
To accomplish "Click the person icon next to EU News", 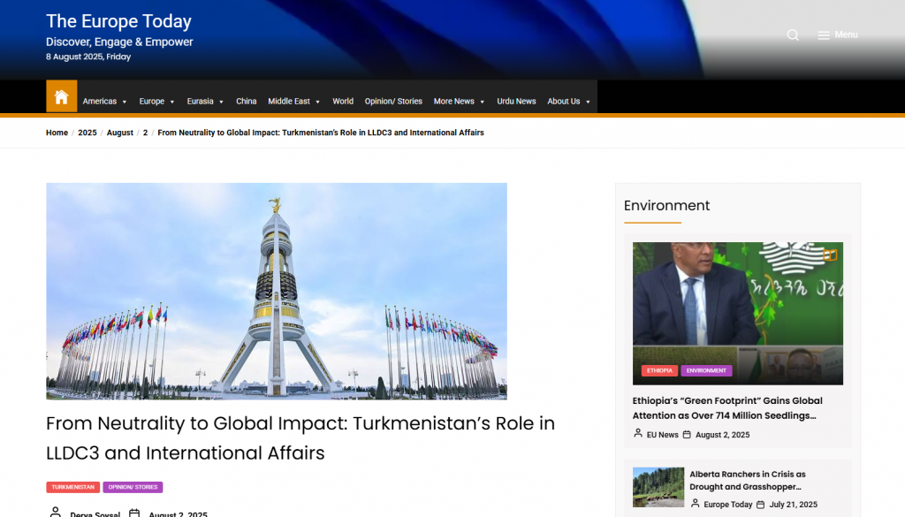I will [638, 434].
